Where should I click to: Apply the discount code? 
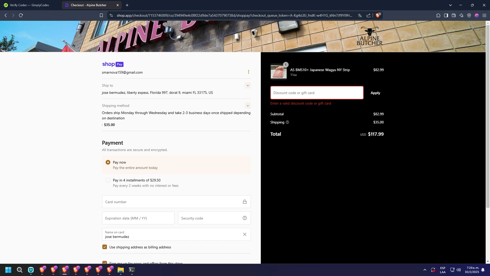(375, 93)
